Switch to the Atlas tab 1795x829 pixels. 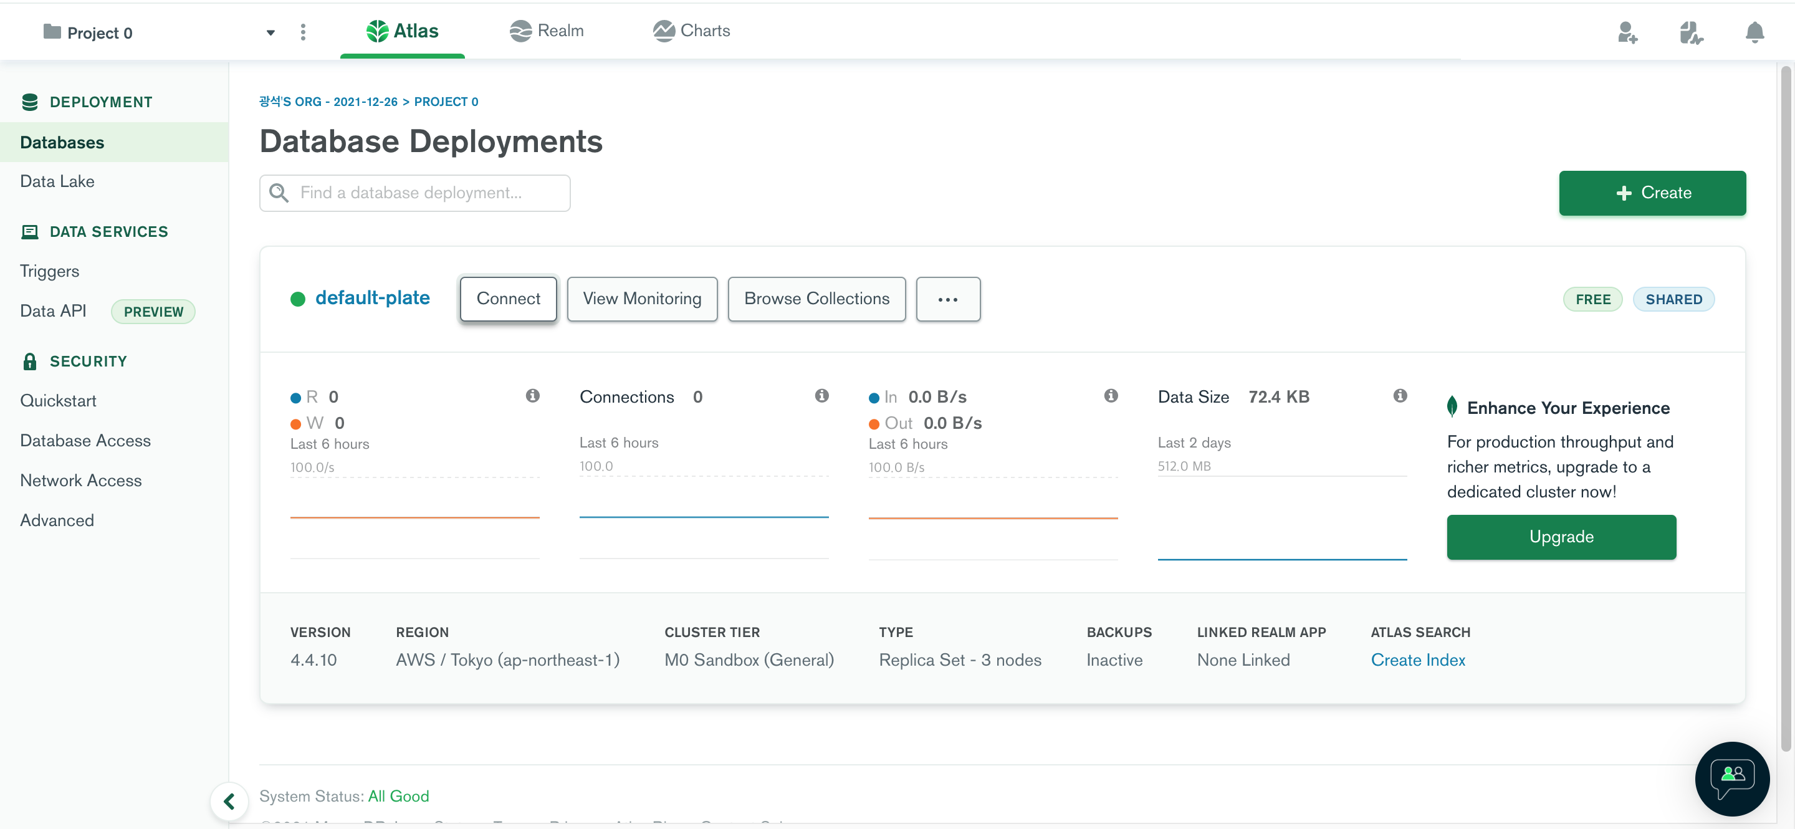click(403, 31)
